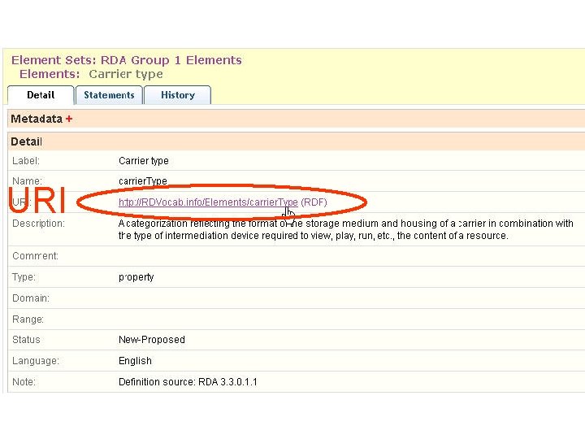Click the 'Note:' field label
This screenshot has width=585, height=439.
click(x=24, y=382)
